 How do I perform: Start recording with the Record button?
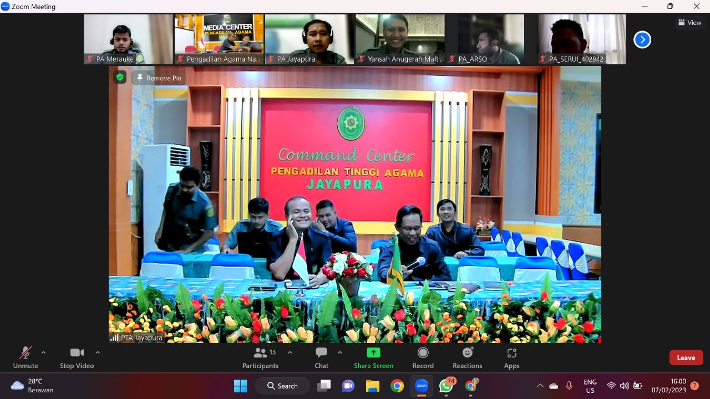(x=423, y=353)
